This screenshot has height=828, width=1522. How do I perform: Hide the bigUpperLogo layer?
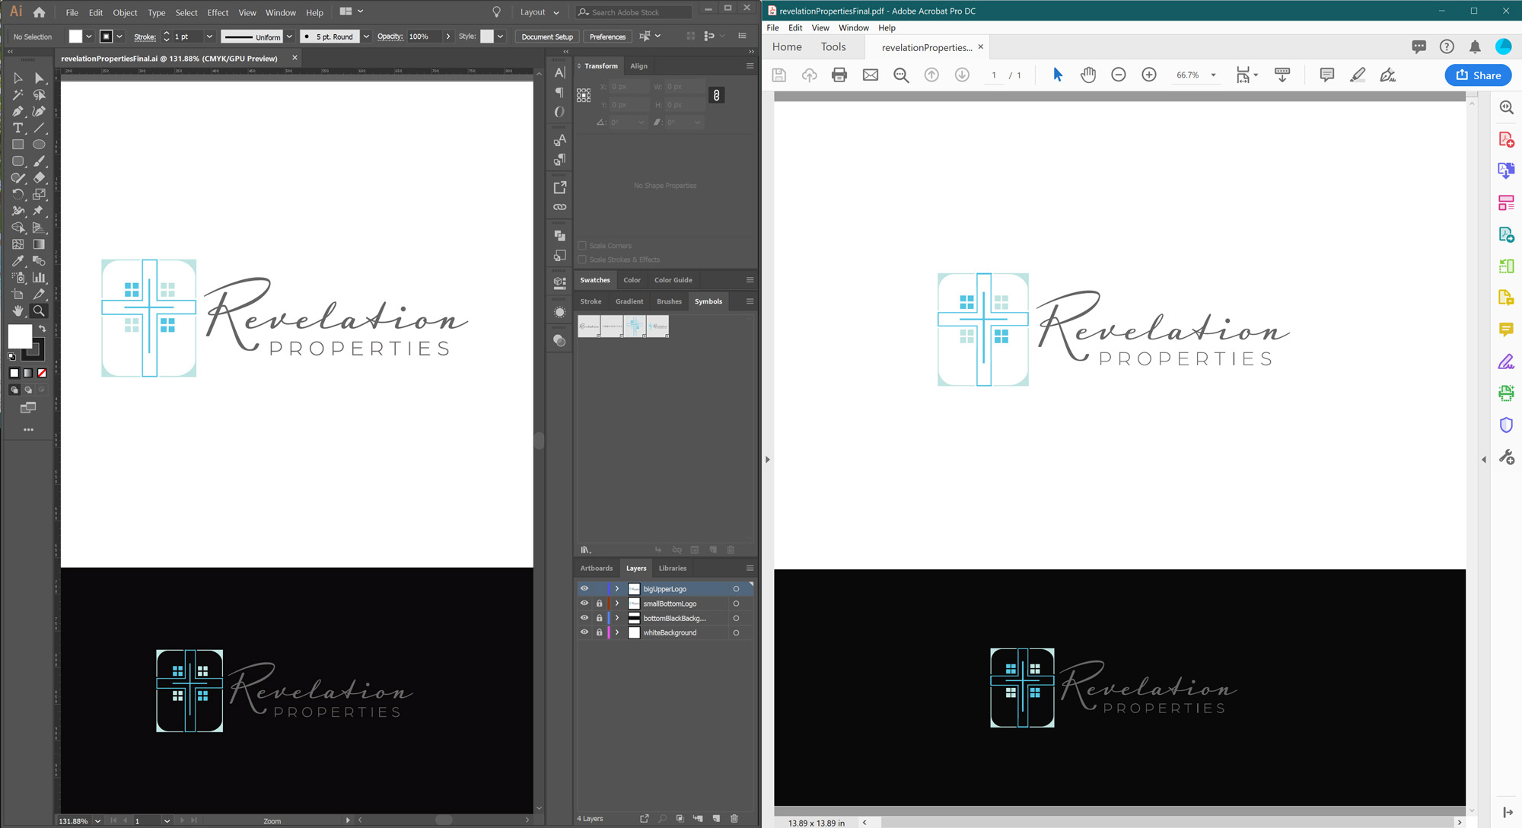(584, 588)
